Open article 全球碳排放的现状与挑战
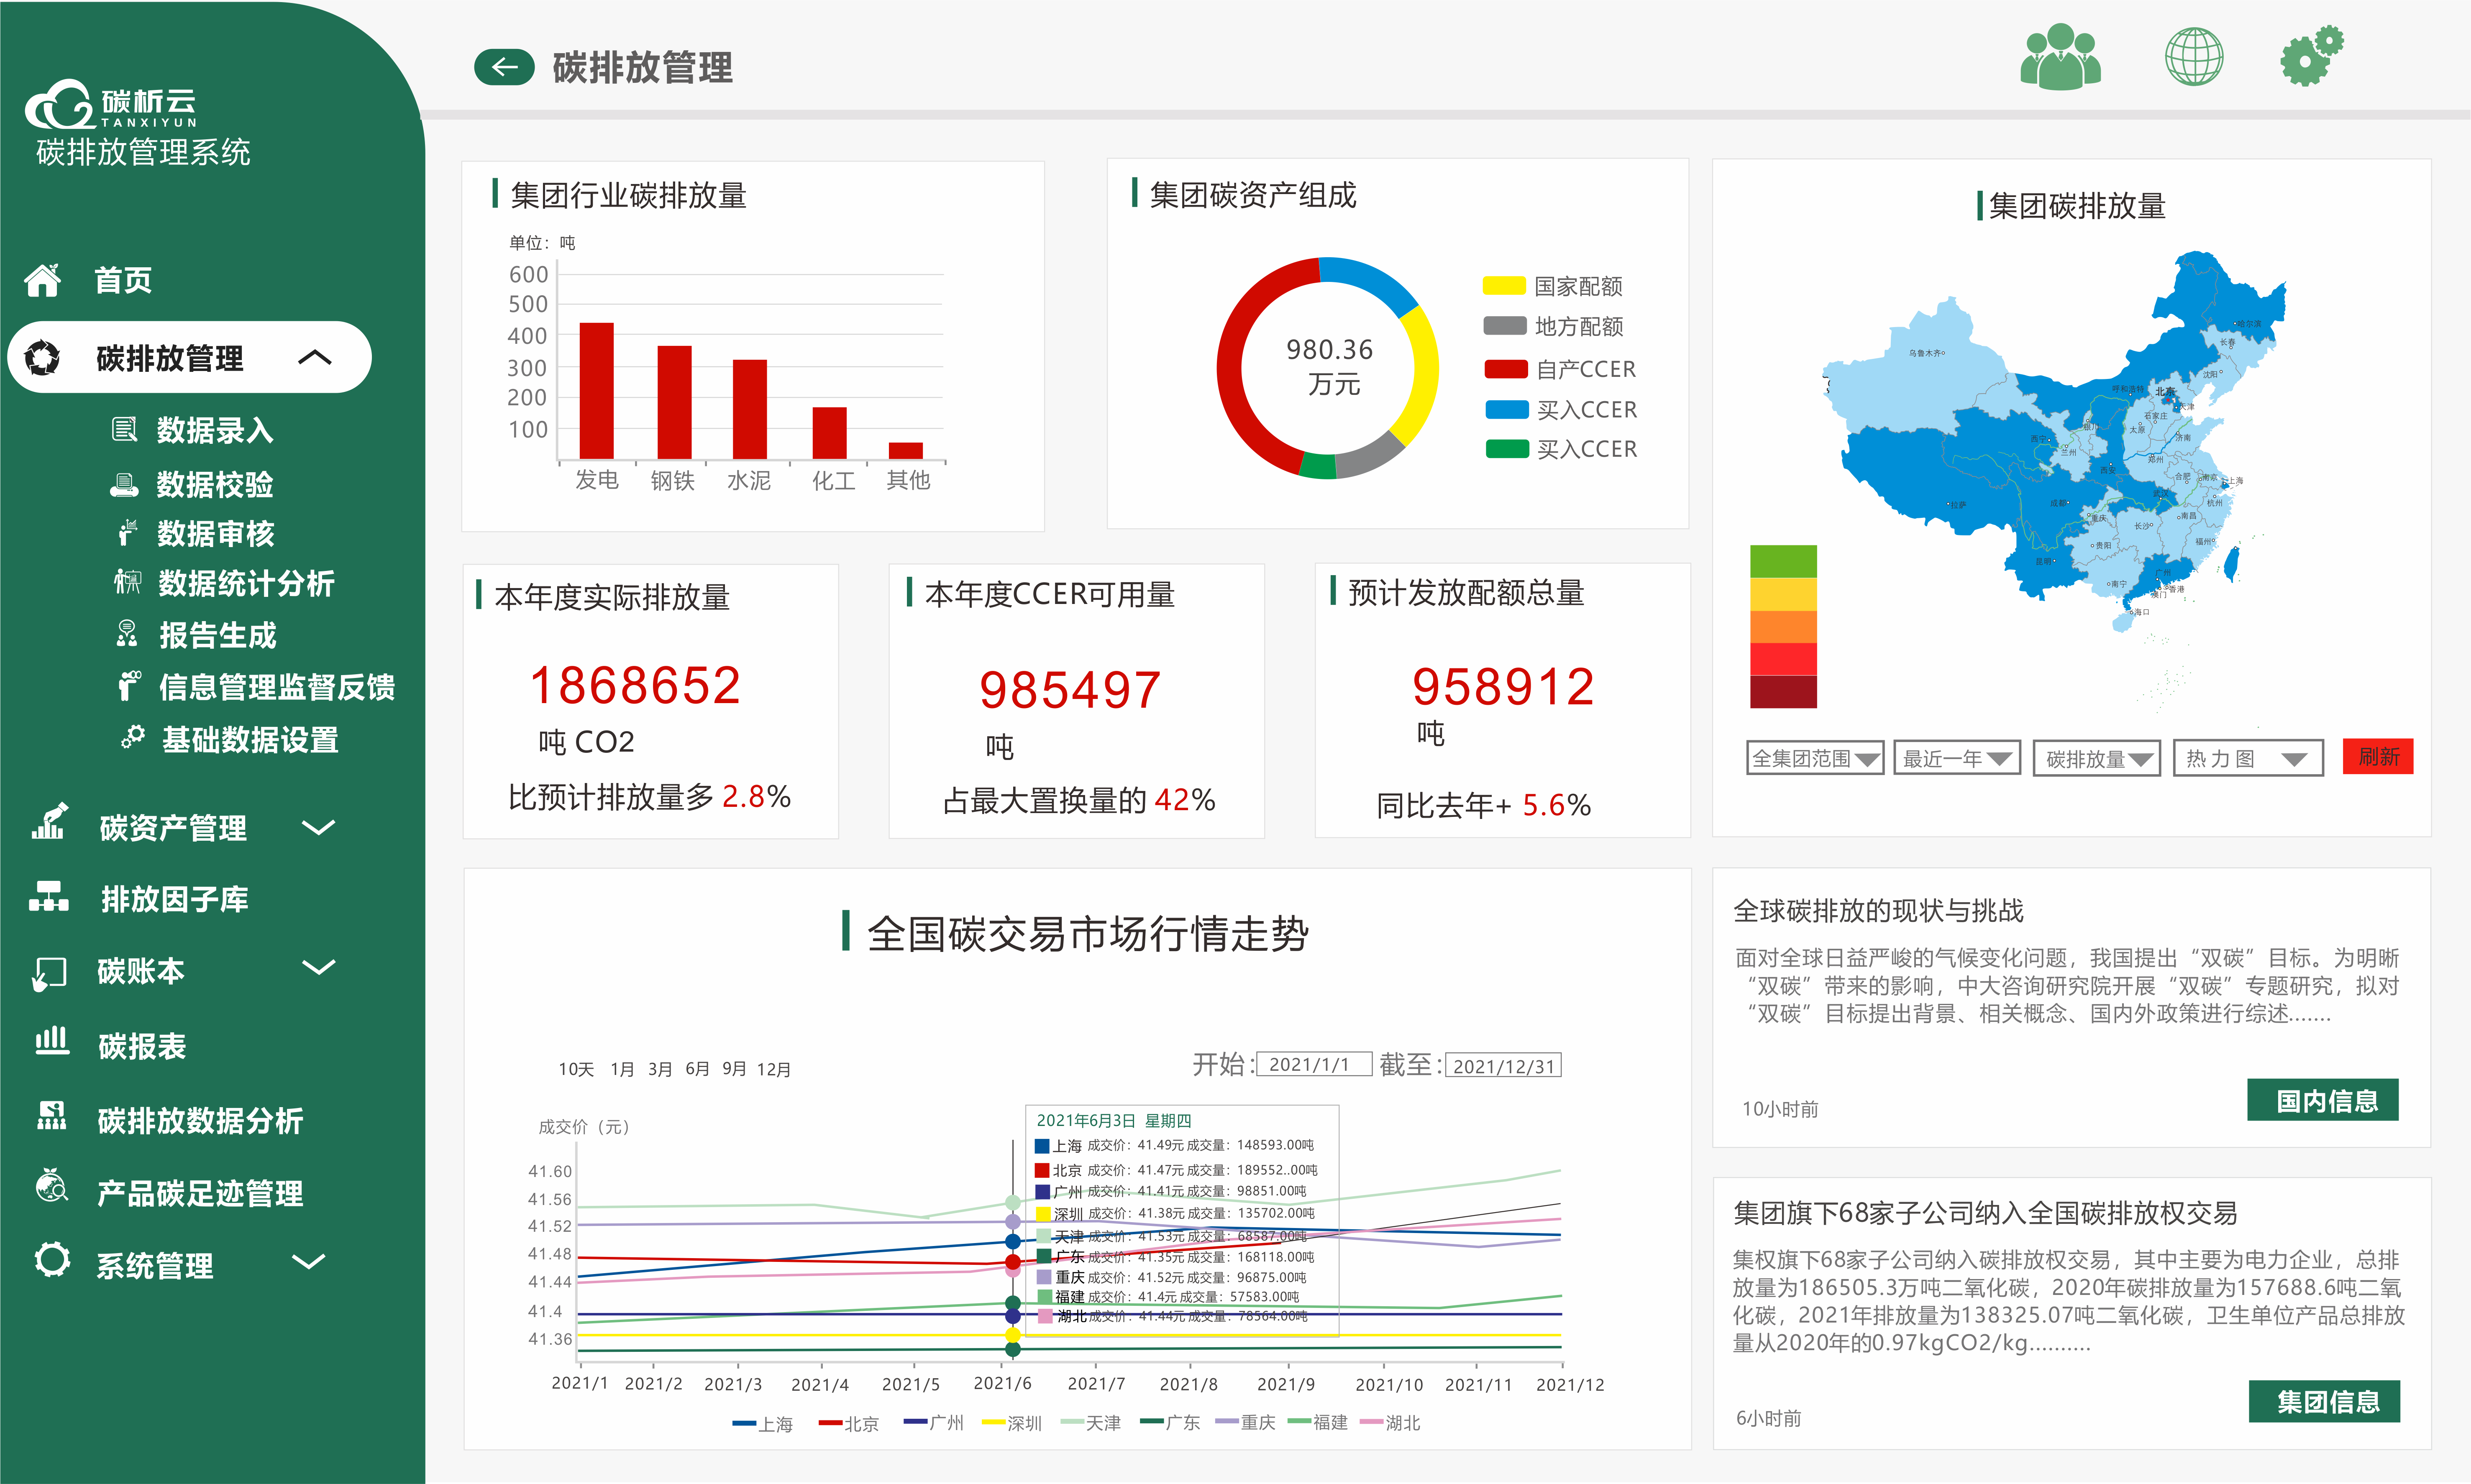Image resolution: width=2471 pixels, height=1484 pixels. click(x=1878, y=910)
